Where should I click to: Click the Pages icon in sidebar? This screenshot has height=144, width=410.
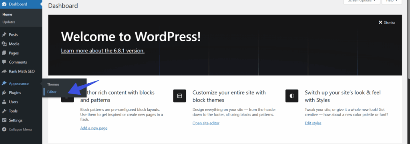(x=4, y=53)
